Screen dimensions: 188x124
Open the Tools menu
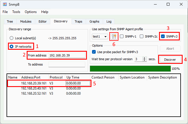point(16,12)
